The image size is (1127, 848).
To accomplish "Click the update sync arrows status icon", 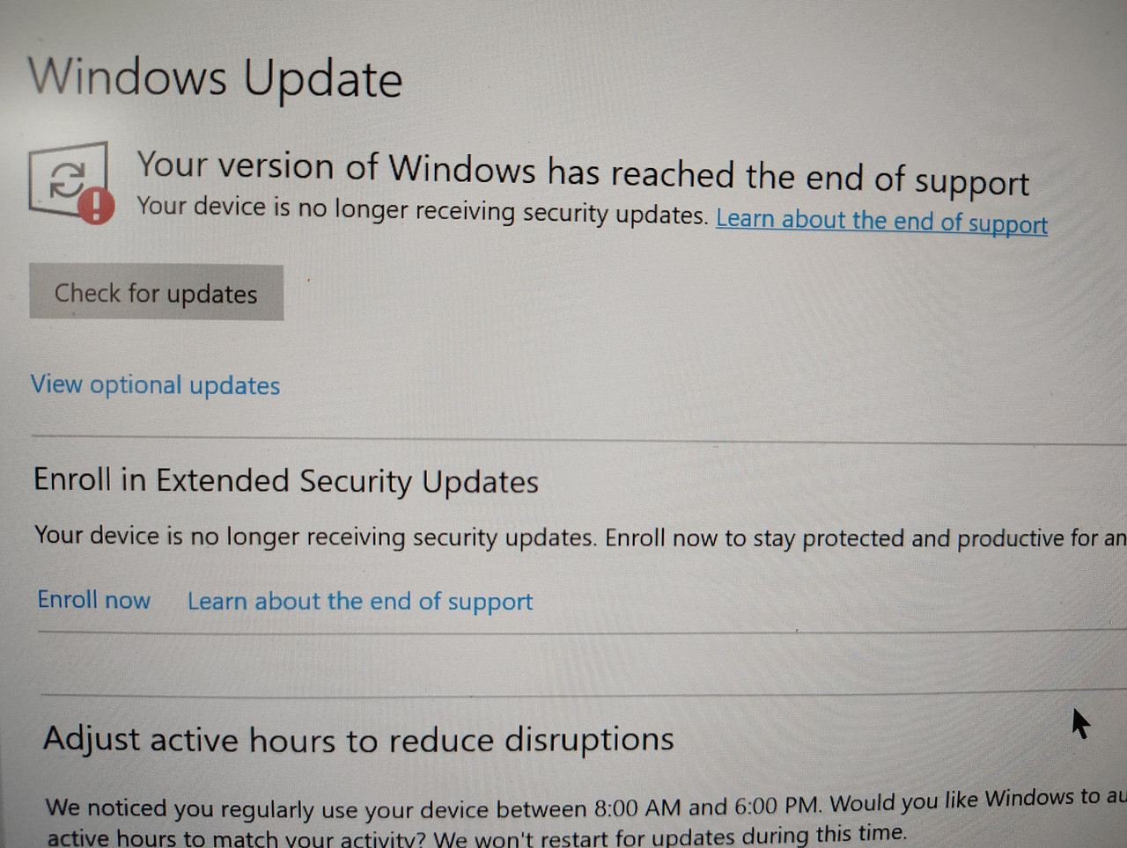I will click(x=67, y=179).
